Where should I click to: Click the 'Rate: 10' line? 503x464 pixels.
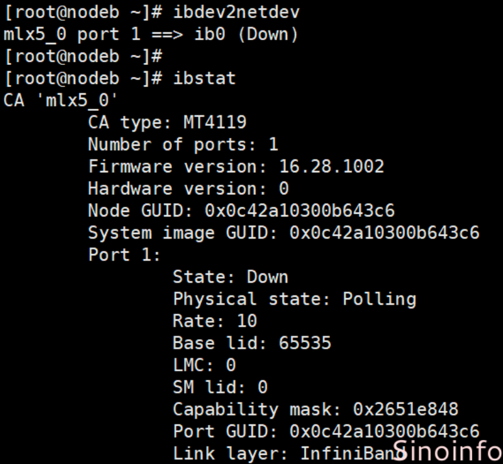215,321
